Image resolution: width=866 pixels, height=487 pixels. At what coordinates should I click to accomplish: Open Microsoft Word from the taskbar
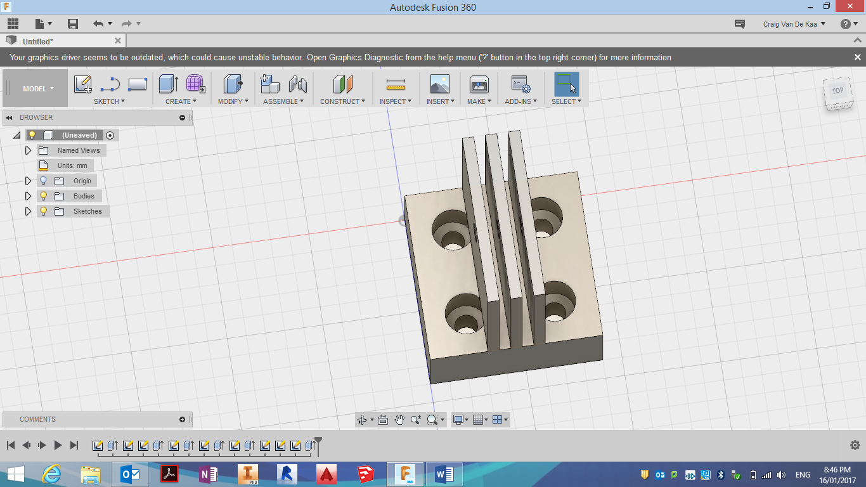click(444, 474)
